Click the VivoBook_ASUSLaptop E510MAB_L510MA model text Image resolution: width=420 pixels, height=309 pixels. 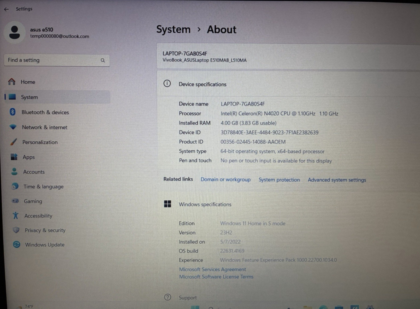(204, 60)
